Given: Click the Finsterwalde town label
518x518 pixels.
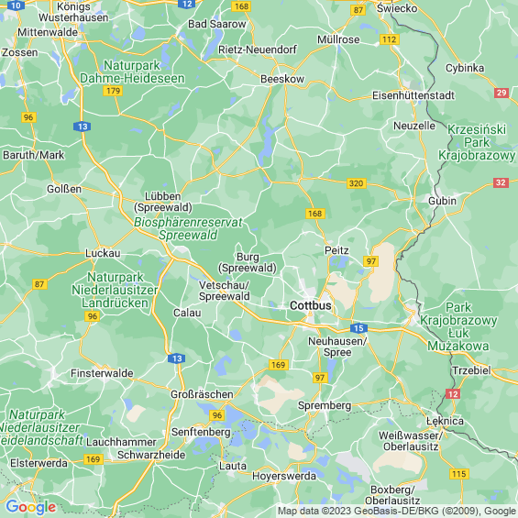Looking at the screenshot, I should 102,373.
